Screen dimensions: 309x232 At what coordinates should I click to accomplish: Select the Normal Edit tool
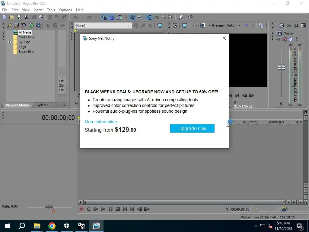(149, 17)
